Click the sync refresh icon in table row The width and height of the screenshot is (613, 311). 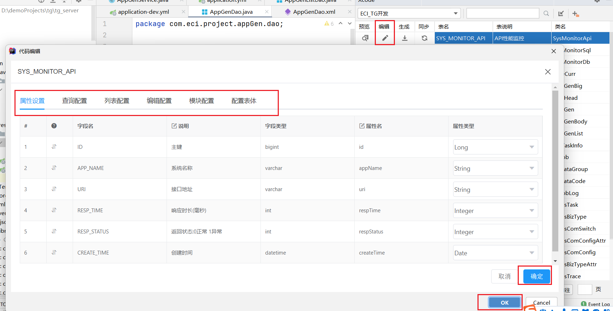click(x=425, y=38)
